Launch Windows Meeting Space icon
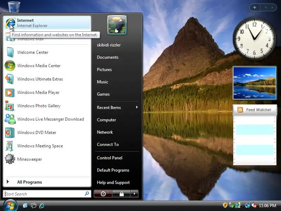 10,146
